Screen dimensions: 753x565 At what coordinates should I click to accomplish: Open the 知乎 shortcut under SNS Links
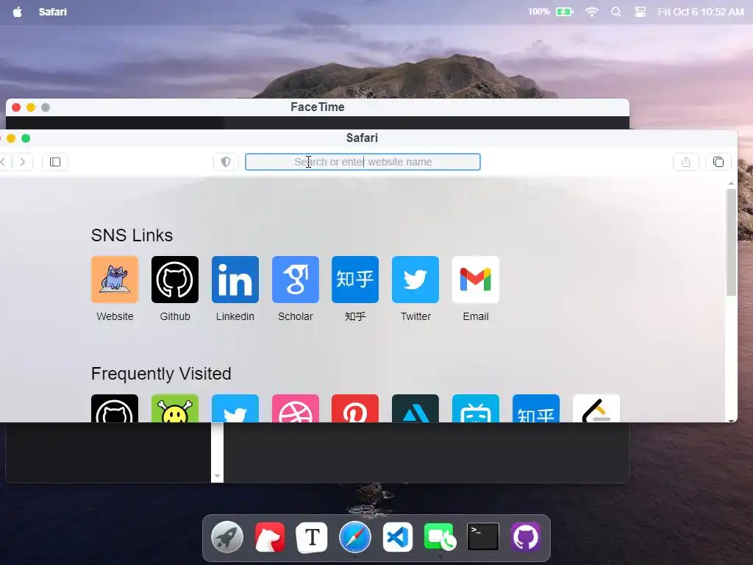355,280
